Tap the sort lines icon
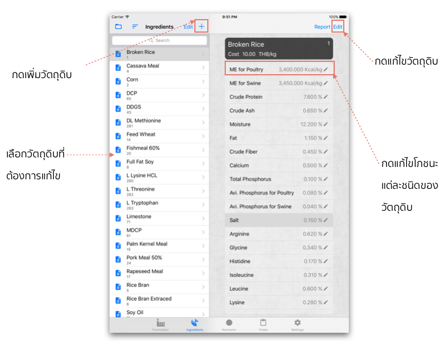This screenshot has height=344, width=446. tap(135, 26)
